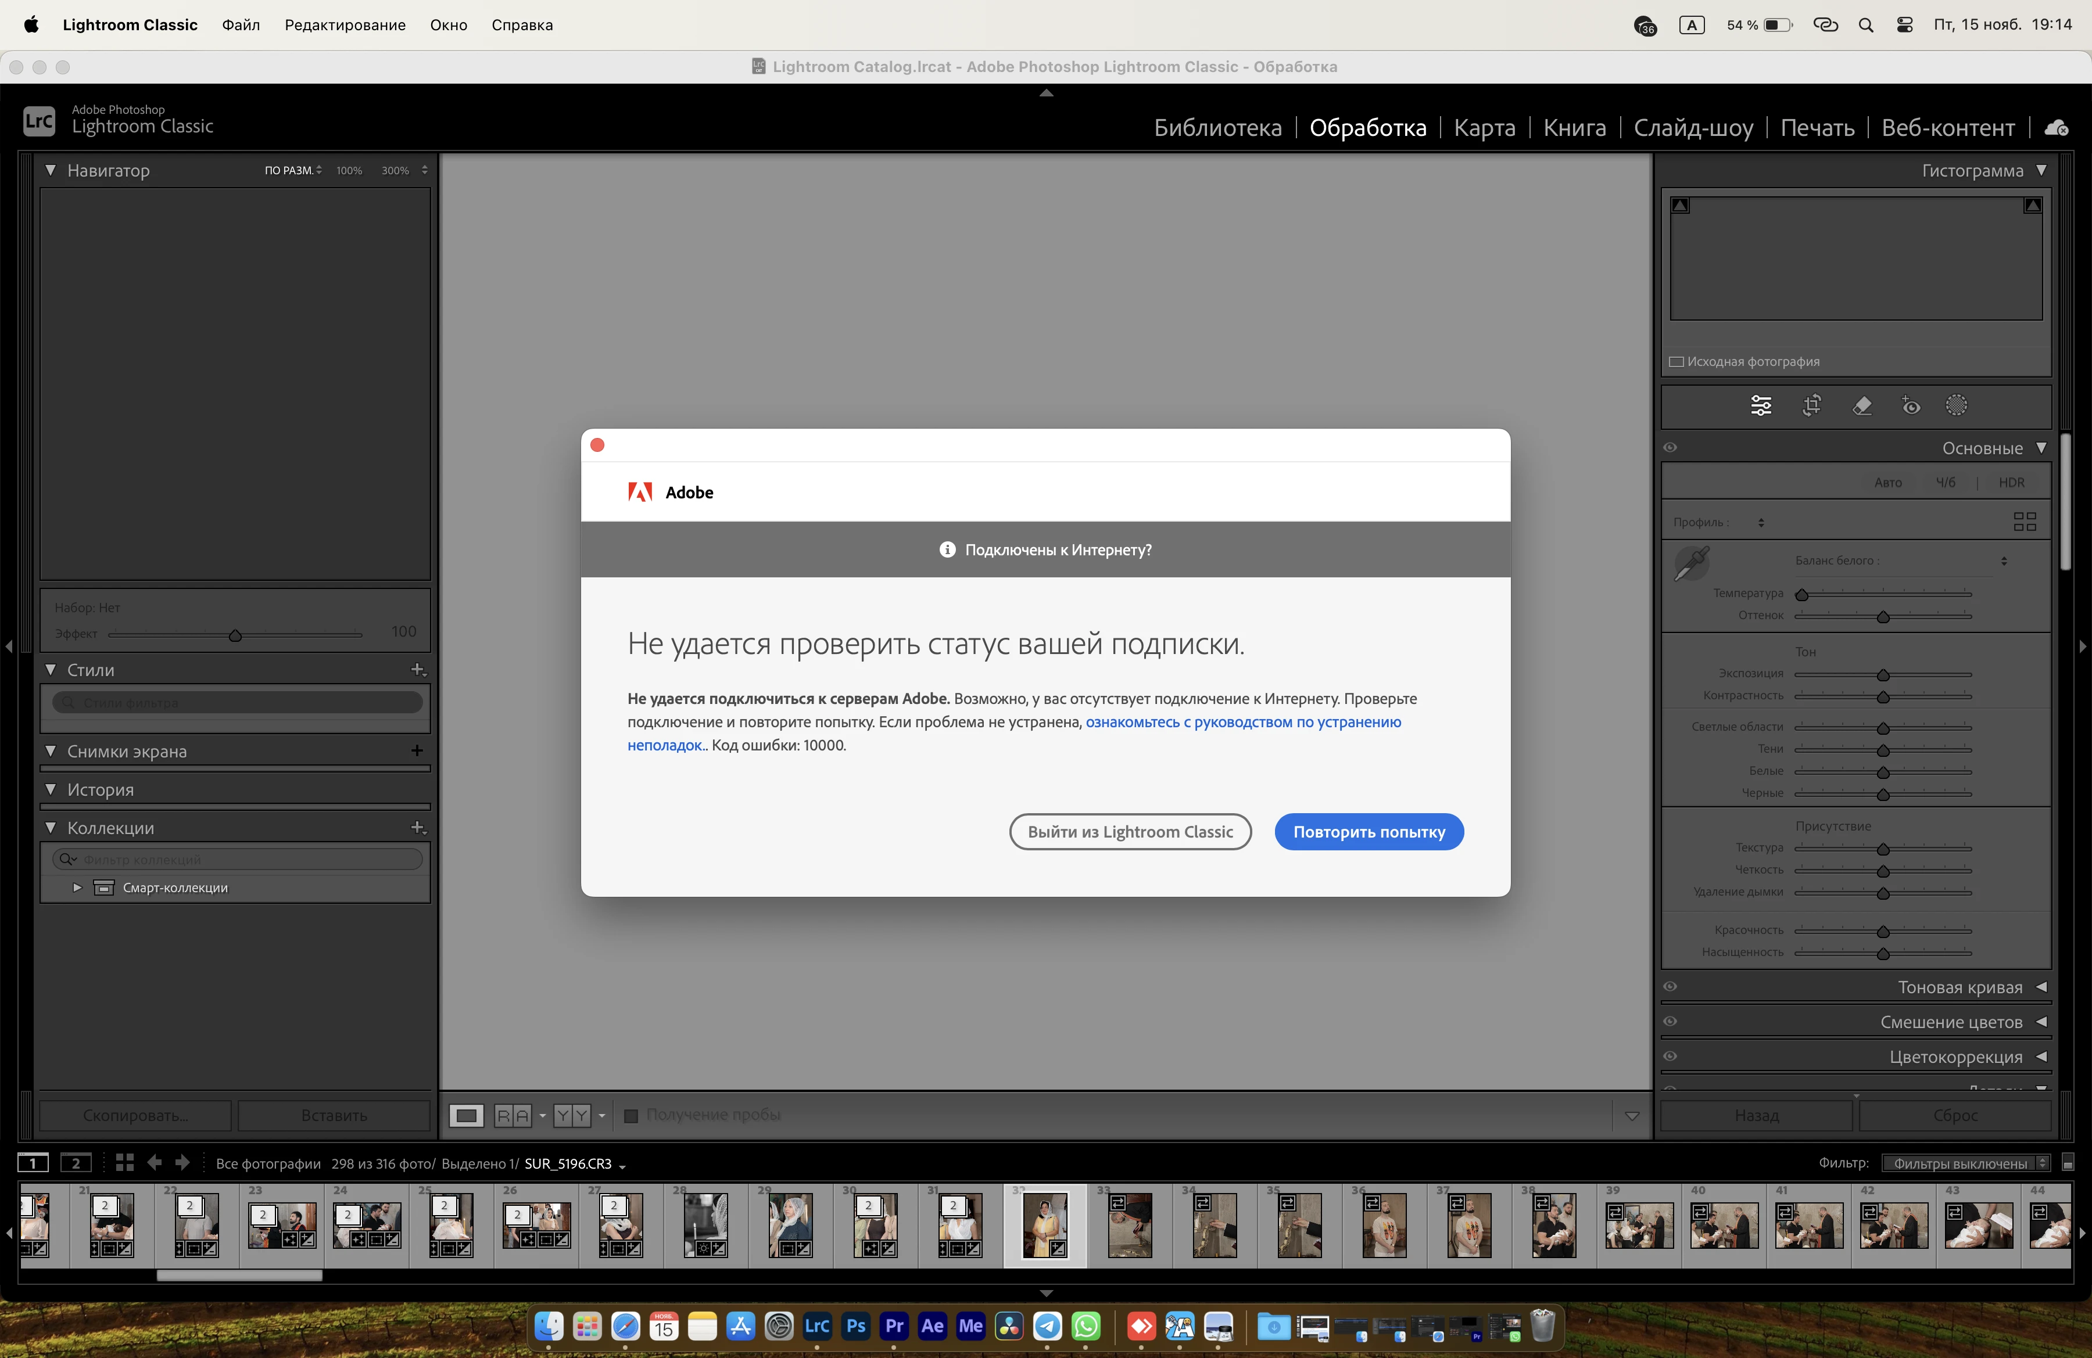Viewport: 2092px width, 1358px height.
Task: Check the Исходная фотография checkbox
Action: [1677, 362]
